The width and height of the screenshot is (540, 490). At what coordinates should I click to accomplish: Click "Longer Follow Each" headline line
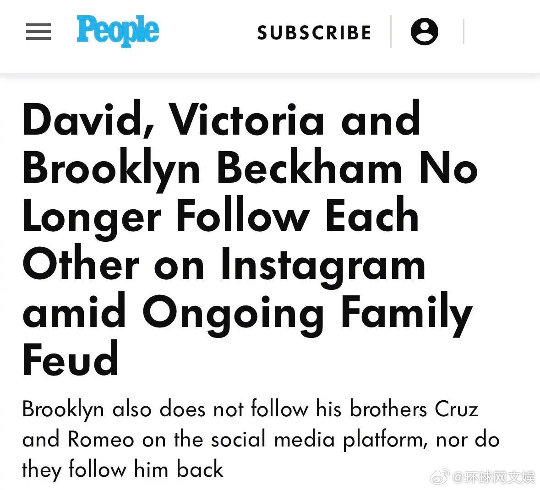[x=220, y=216]
